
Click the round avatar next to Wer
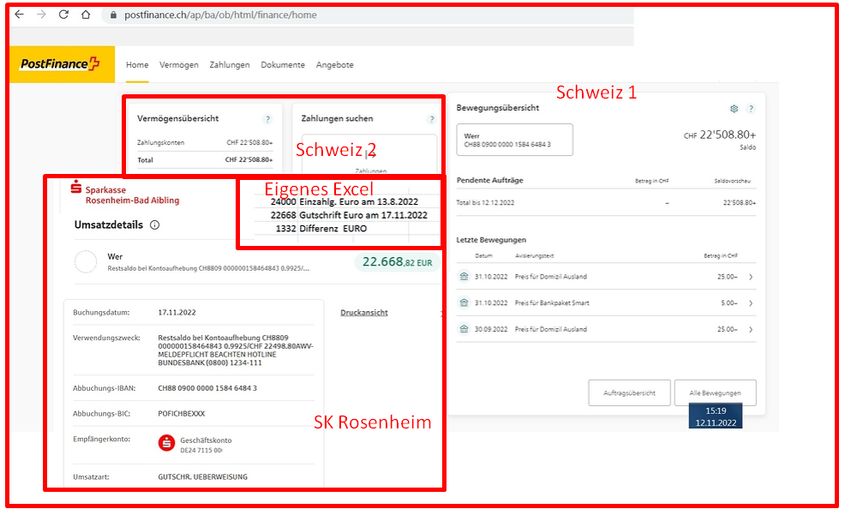coord(86,262)
